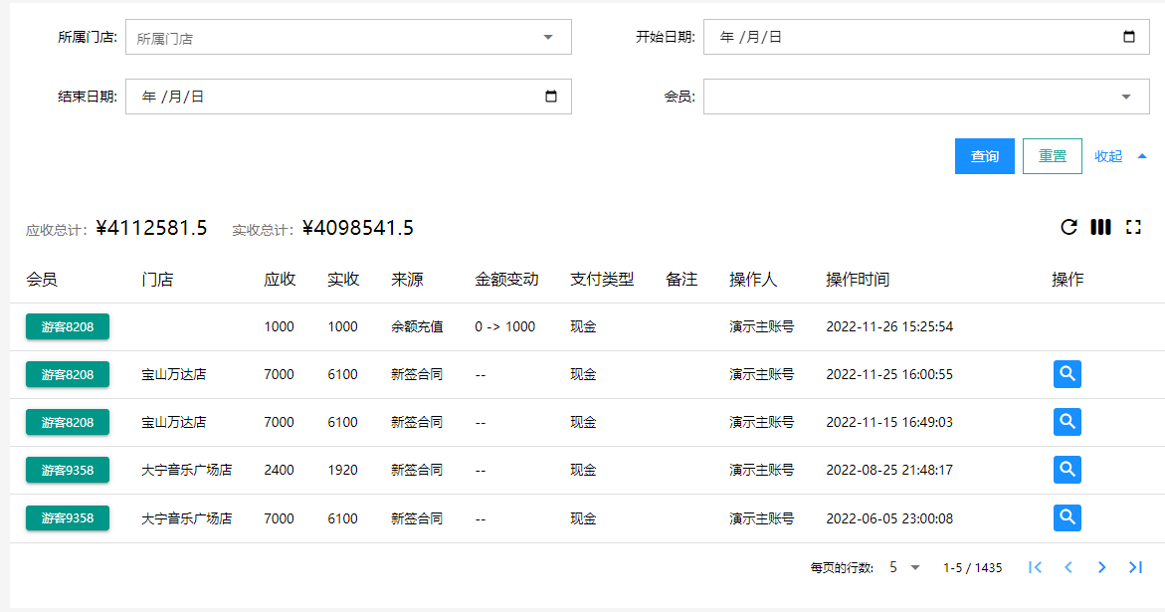
Task: Change rows per page dropdown
Action: 905,567
